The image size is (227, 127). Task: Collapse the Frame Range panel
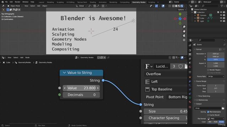click(x=201, y=81)
